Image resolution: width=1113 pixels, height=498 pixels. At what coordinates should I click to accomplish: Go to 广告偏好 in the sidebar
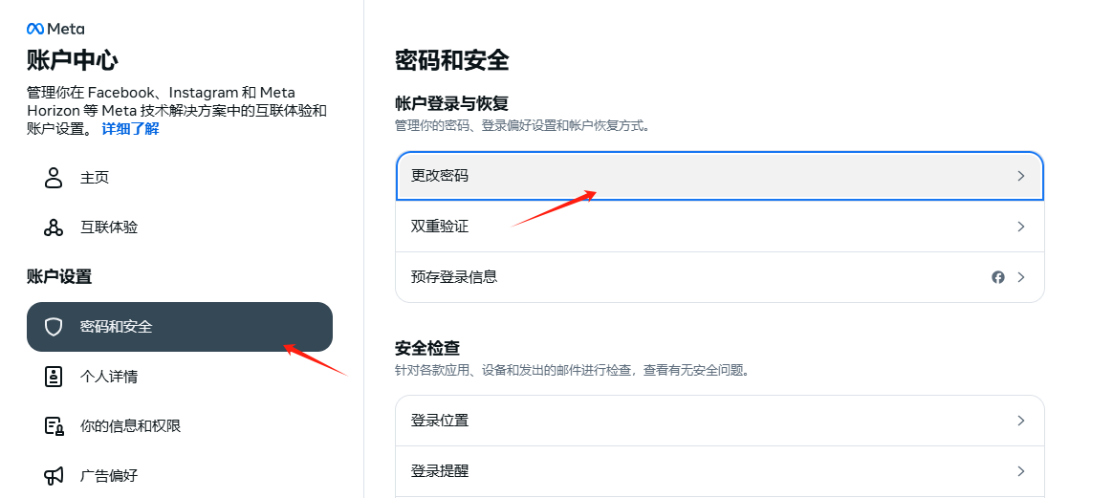[x=109, y=475]
